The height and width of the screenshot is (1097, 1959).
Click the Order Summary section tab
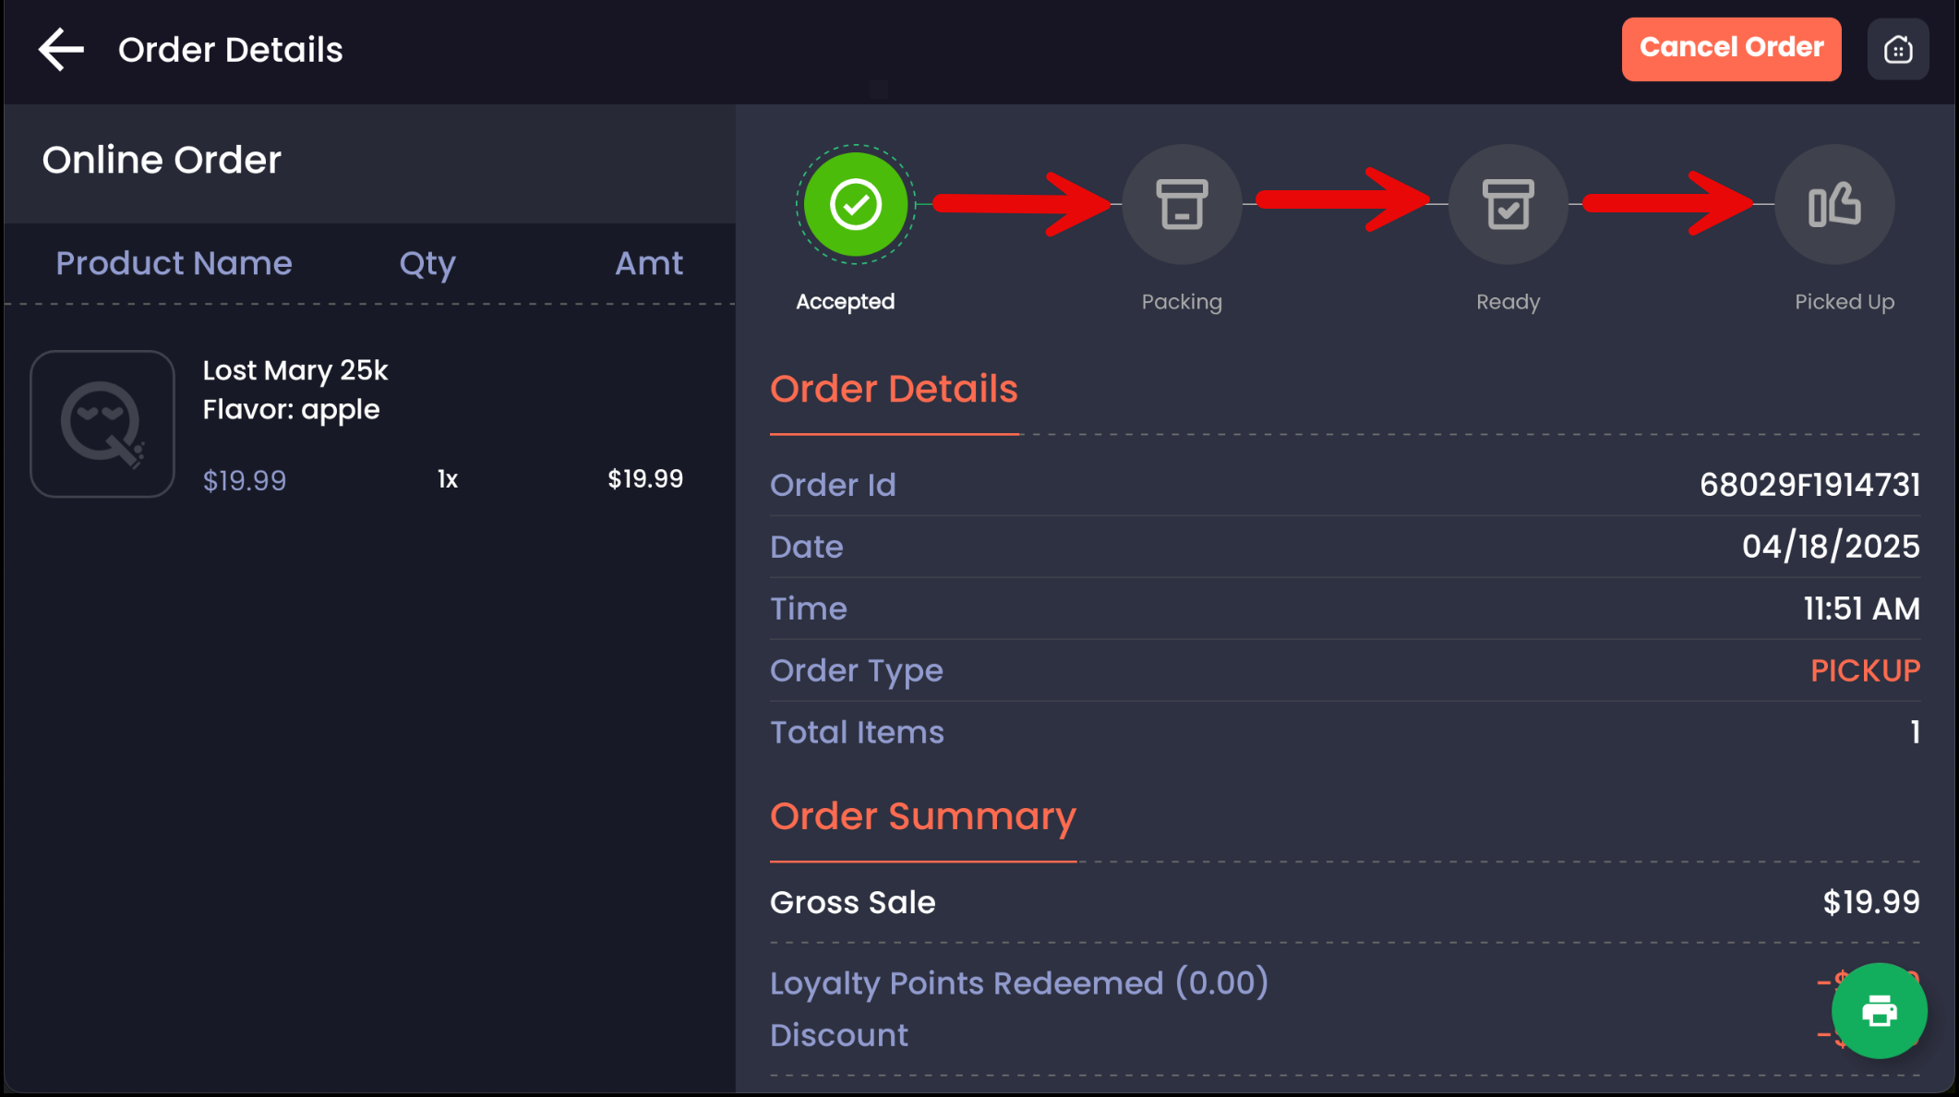pyautogui.click(x=922, y=817)
